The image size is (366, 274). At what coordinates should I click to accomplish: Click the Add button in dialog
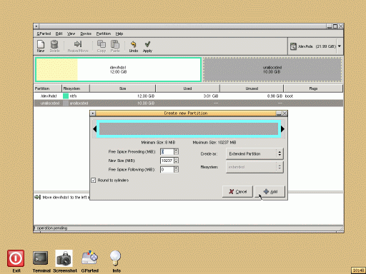click(270, 191)
